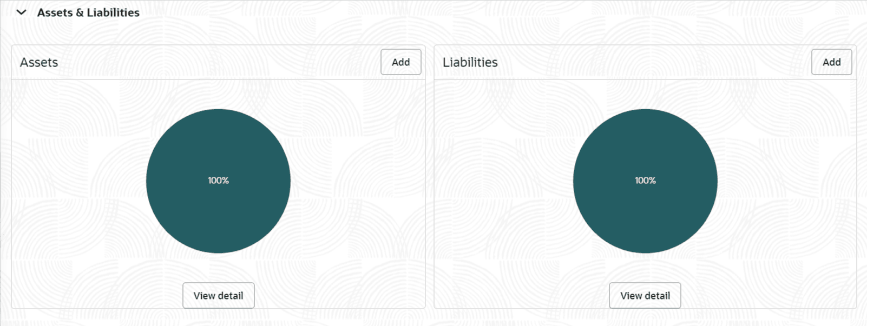
Task: Click the left edge of Assets pie
Action: (149, 181)
